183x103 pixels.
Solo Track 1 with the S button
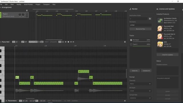click(27, 16)
